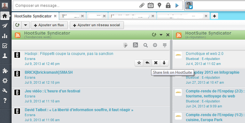Open the Publisher paper plane icon
Image resolution: width=245 pixels, height=123 pixels.
5,26
